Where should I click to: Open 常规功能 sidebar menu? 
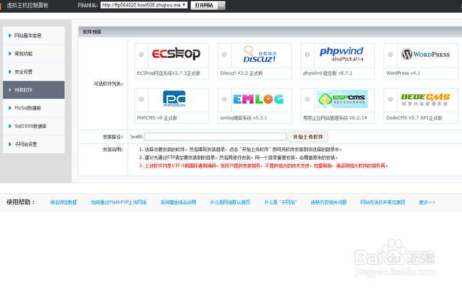pyautogui.click(x=33, y=54)
